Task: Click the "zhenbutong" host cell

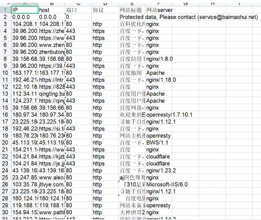Action: point(52,52)
